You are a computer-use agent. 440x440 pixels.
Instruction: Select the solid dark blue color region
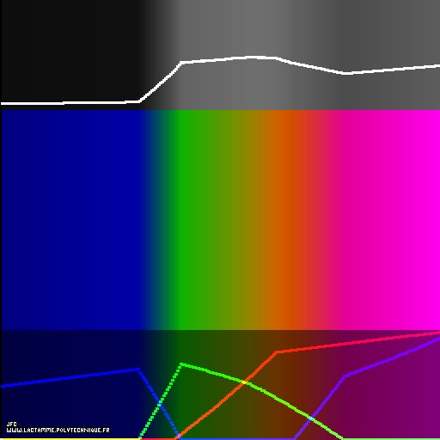click(x=71, y=220)
